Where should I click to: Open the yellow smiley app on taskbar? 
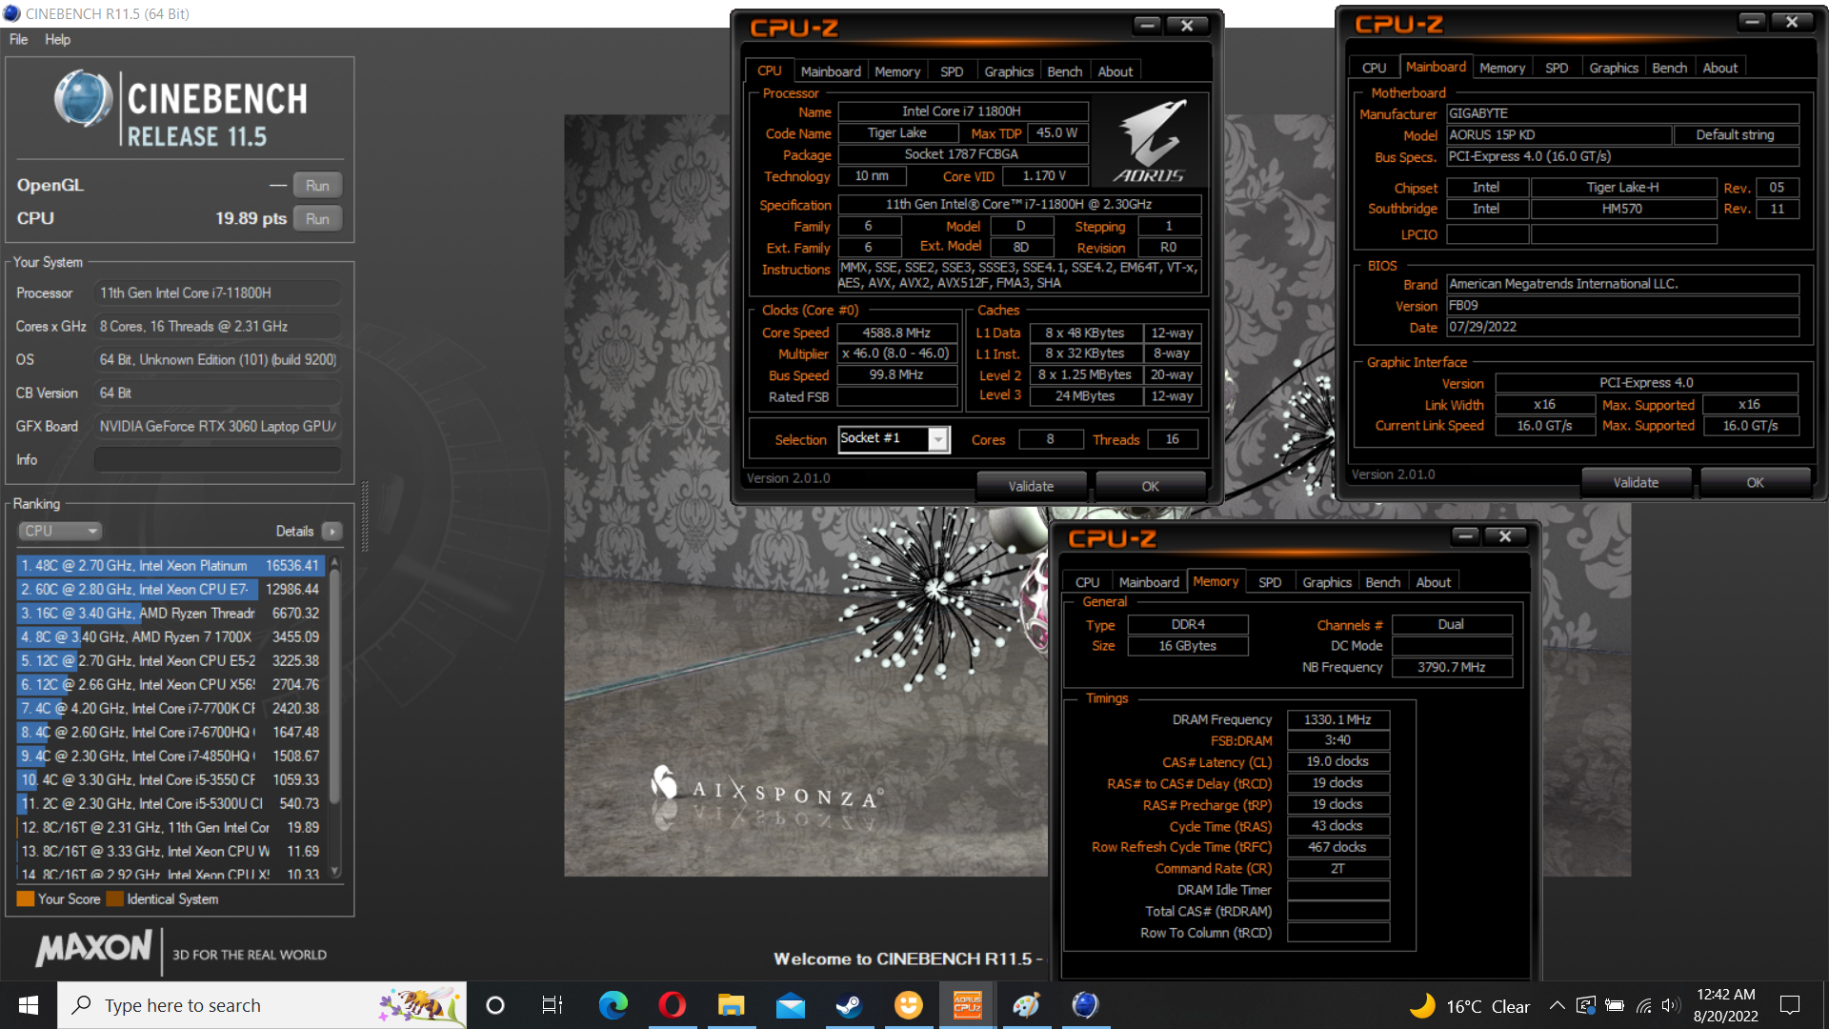click(908, 1005)
